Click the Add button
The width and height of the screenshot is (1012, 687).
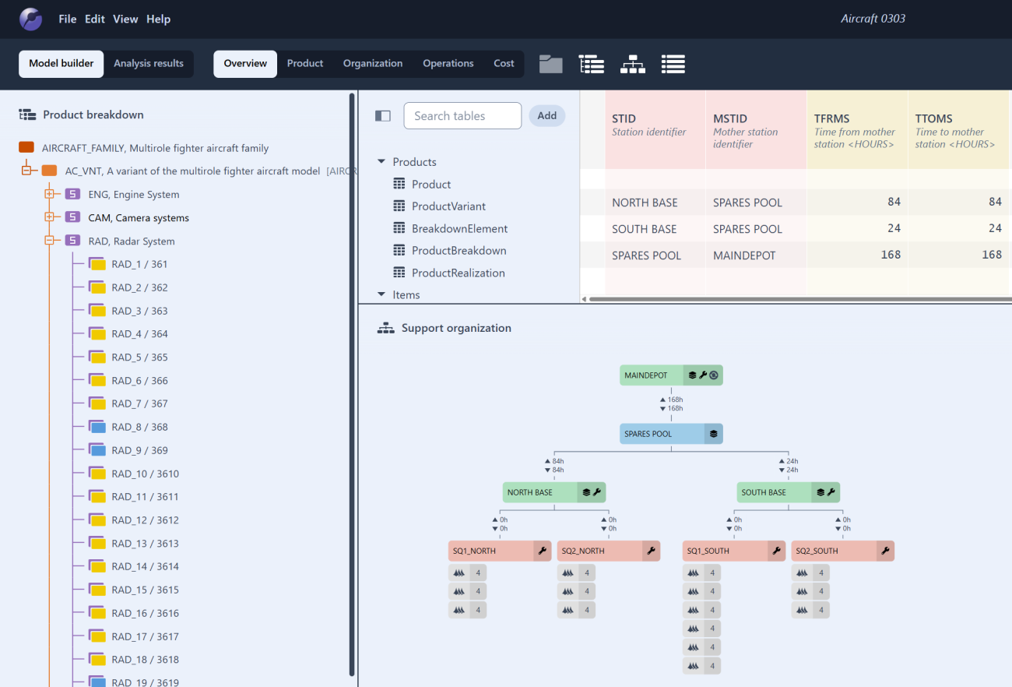pyautogui.click(x=546, y=114)
